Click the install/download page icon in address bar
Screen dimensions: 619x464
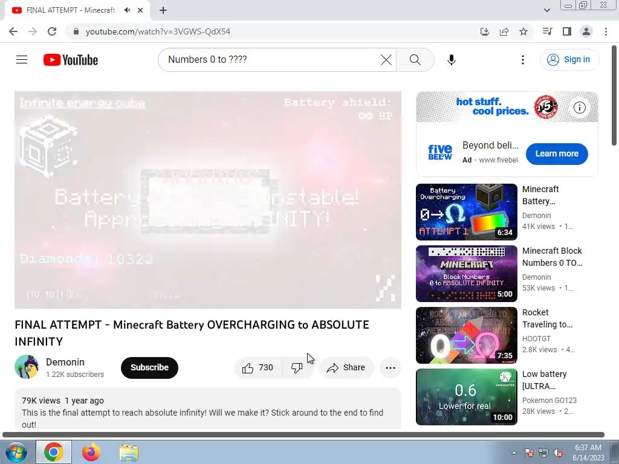coord(485,31)
